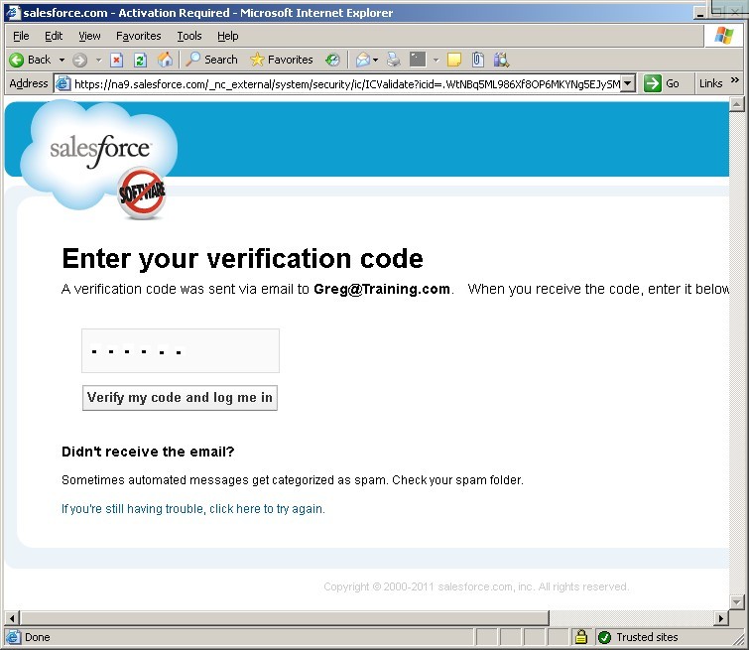Open the Back history dropdown arrow
749x650 pixels.
click(x=62, y=60)
